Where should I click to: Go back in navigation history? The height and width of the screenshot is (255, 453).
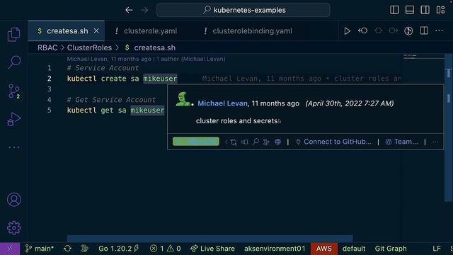[129, 10]
